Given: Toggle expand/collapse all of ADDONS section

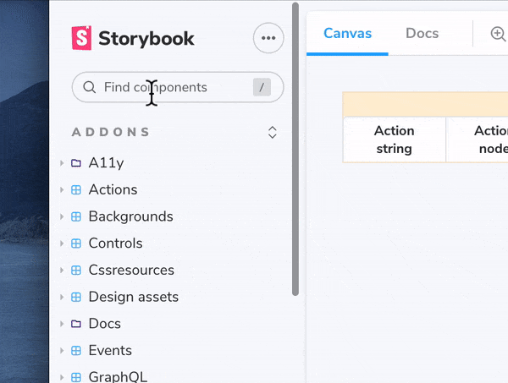Looking at the screenshot, I should pos(272,132).
